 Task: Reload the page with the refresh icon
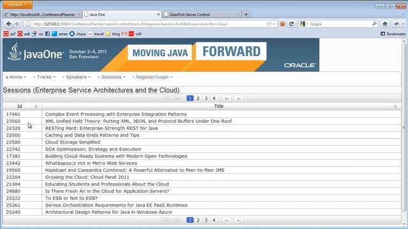point(291,24)
